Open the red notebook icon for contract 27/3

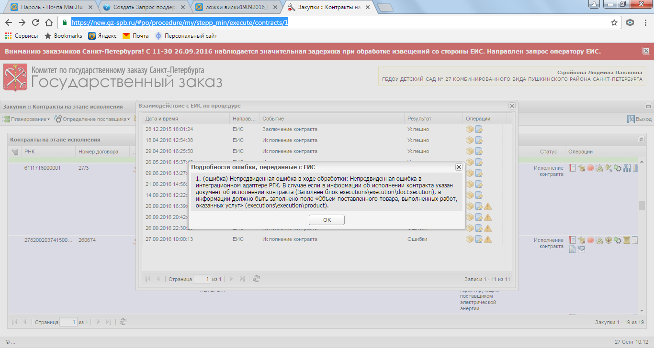pyautogui.click(x=572, y=168)
